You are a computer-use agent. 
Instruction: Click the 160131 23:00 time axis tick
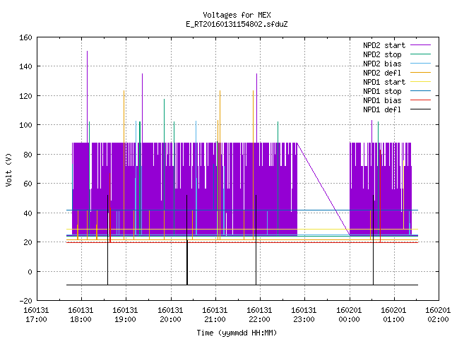point(304,315)
